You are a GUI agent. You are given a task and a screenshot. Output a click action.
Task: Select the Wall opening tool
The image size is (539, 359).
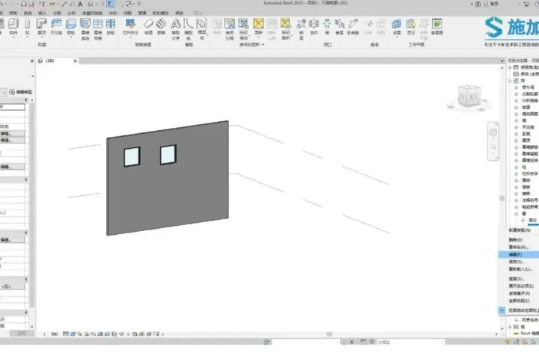pos(327,27)
